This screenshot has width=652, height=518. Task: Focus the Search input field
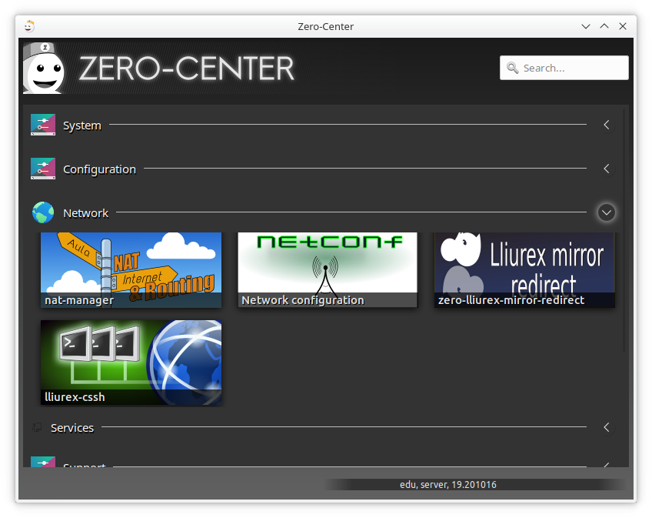[564, 68]
